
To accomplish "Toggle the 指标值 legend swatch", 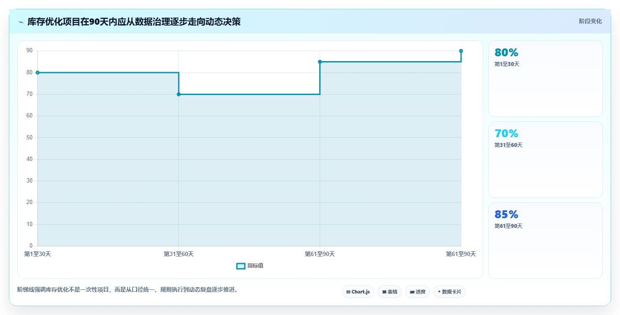I will 241,266.
